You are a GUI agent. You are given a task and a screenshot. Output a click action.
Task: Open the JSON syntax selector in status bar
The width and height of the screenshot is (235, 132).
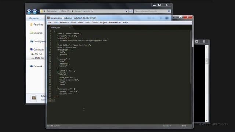(x=184, y=126)
